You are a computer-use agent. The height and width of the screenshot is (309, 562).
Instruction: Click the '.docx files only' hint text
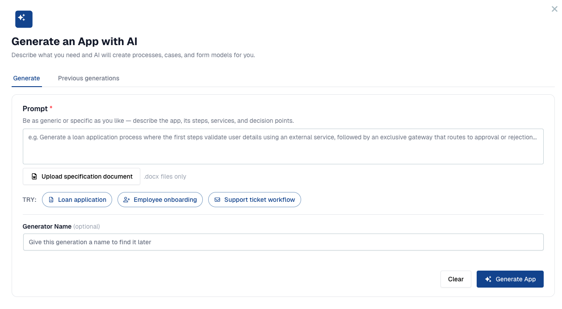coord(165,176)
